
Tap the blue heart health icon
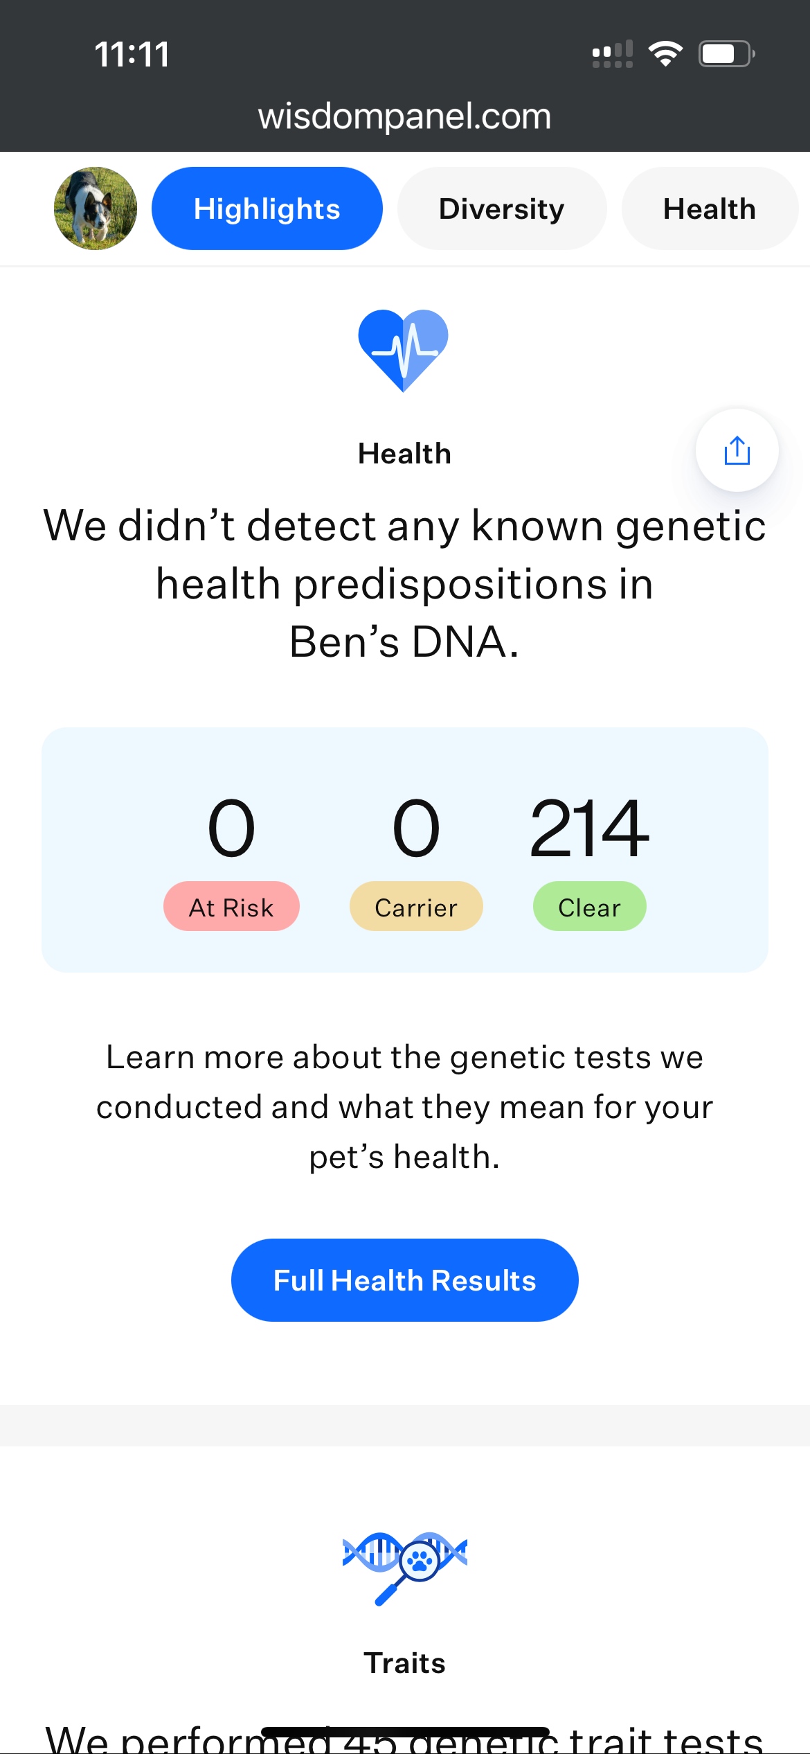[404, 350]
